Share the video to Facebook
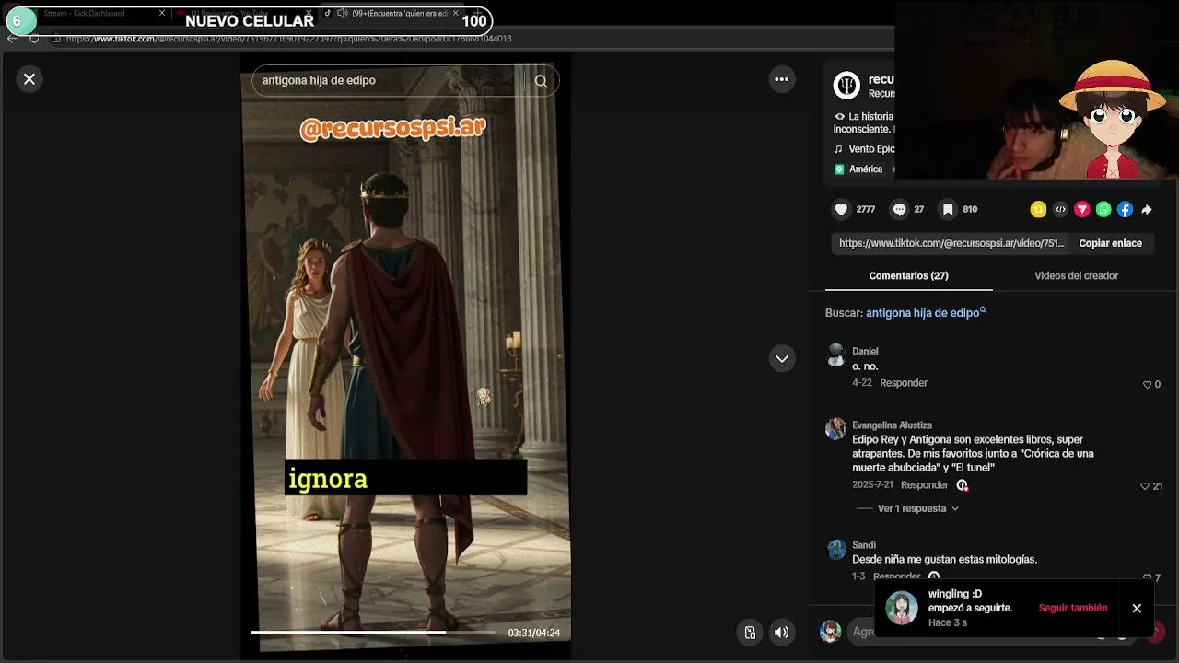 (x=1125, y=210)
